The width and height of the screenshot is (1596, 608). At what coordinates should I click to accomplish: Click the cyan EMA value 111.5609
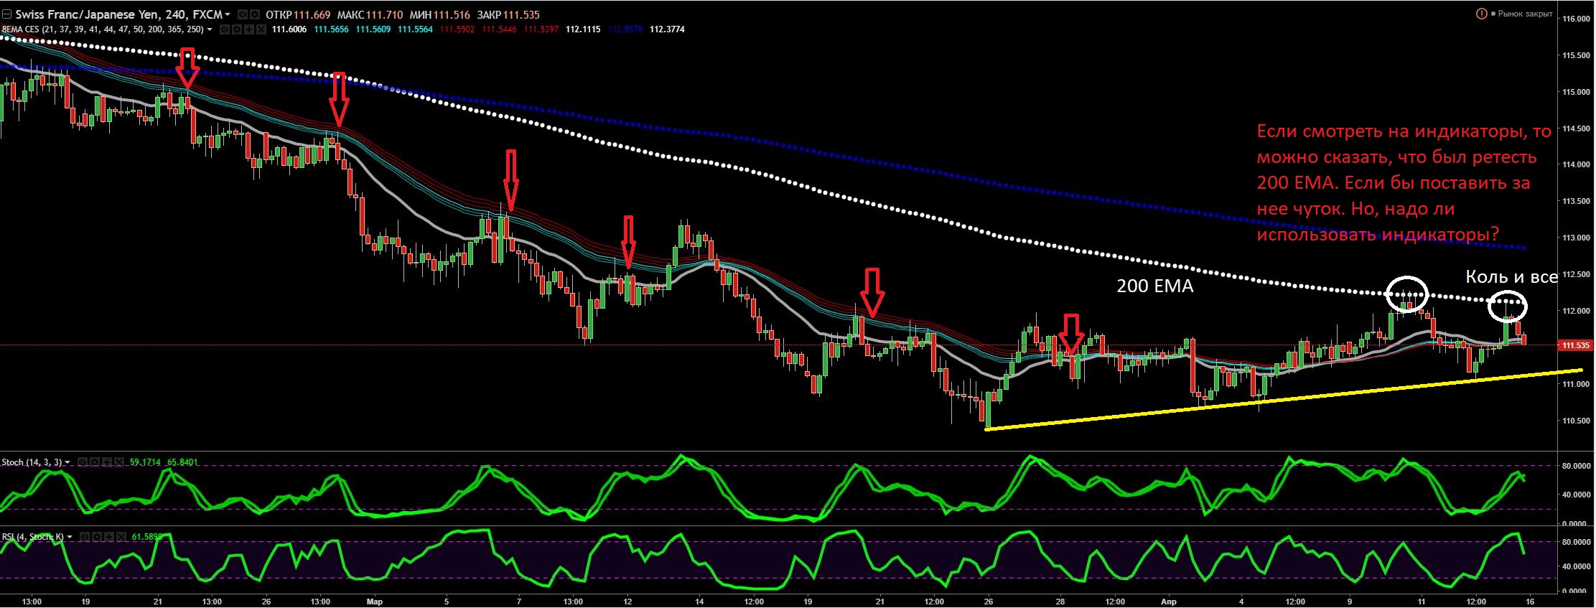click(x=373, y=29)
